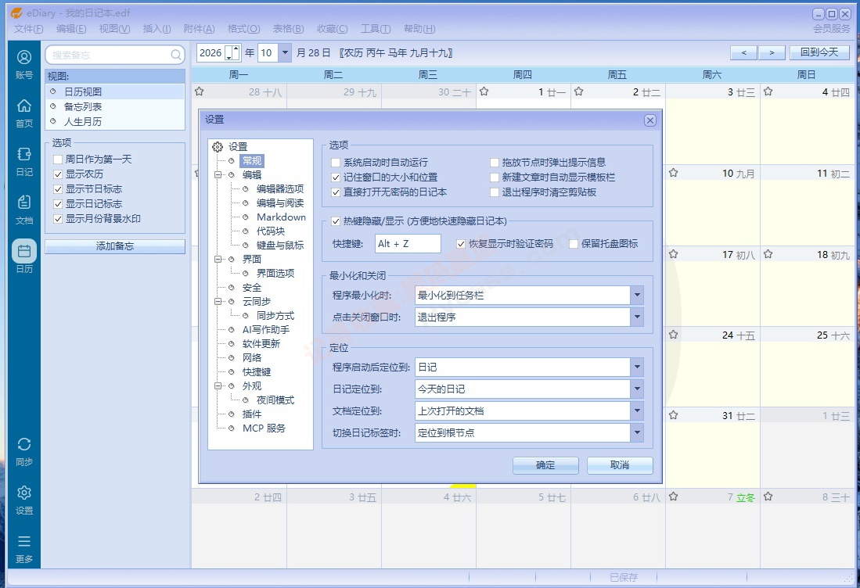Click the star icon on calendar day 17 初八
The width and height of the screenshot is (860, 588).
(x=674, y=254)
